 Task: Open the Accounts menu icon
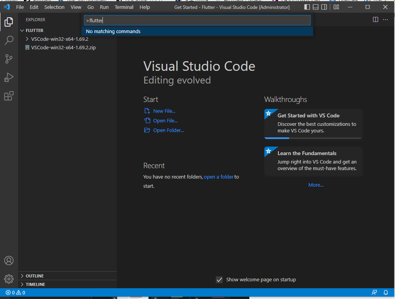coord(9,261)
